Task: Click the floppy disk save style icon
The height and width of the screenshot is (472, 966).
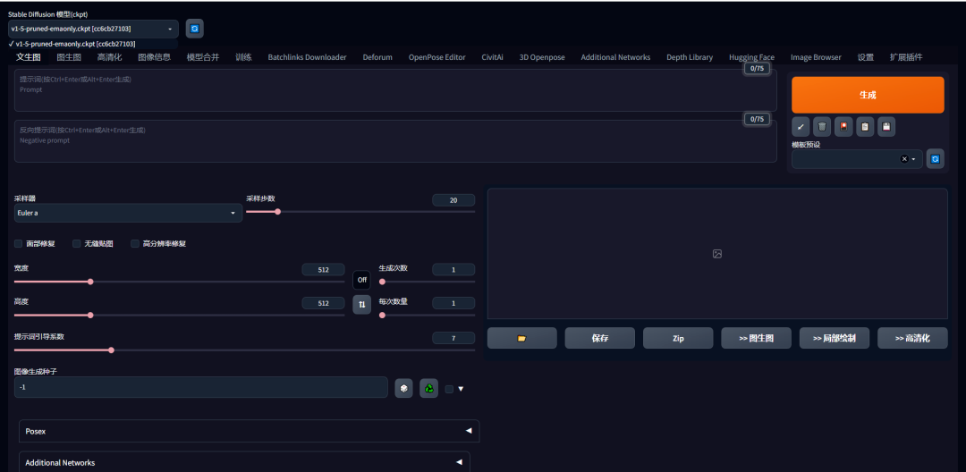Action: [886, 127]
